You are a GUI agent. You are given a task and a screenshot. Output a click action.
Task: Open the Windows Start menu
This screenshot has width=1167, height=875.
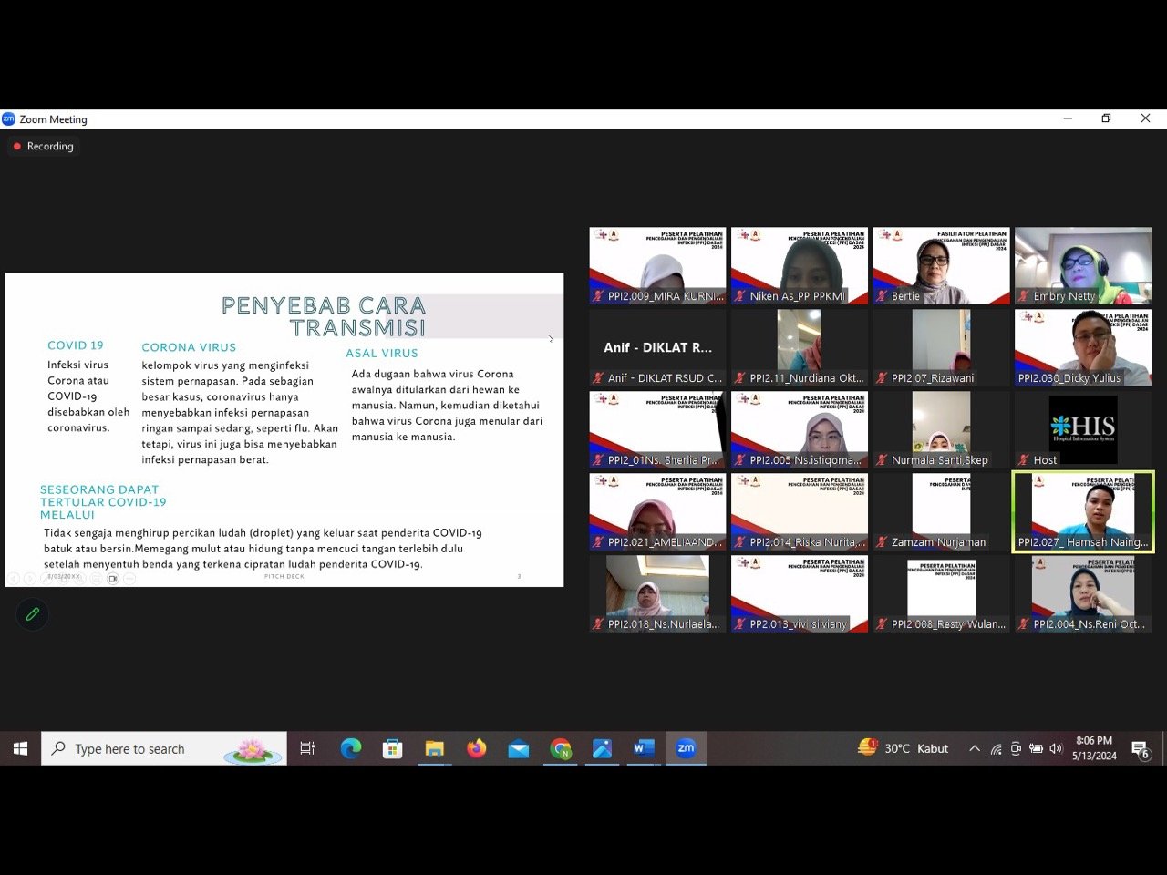[20, 748]
